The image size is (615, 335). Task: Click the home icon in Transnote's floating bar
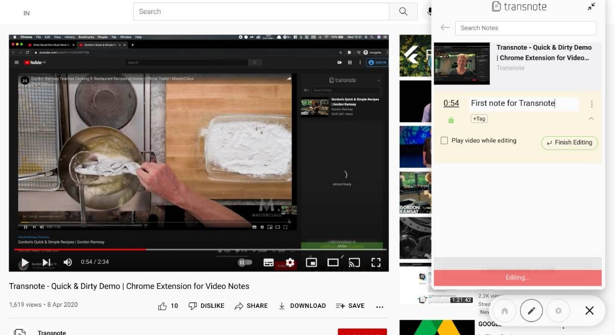[x=504, y=310]
